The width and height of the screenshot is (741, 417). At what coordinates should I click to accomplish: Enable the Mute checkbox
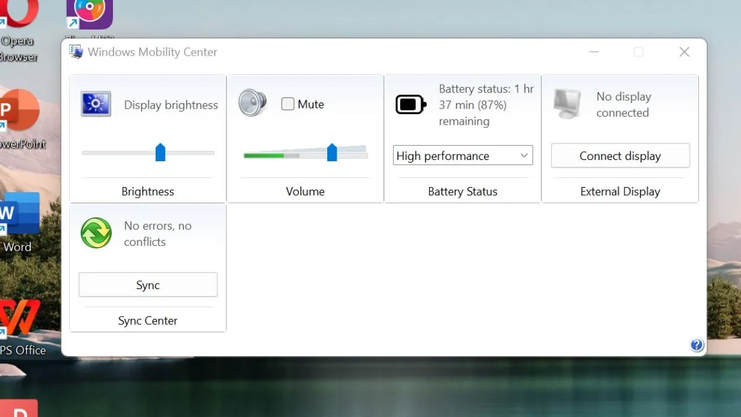click(x=288, y=104)
